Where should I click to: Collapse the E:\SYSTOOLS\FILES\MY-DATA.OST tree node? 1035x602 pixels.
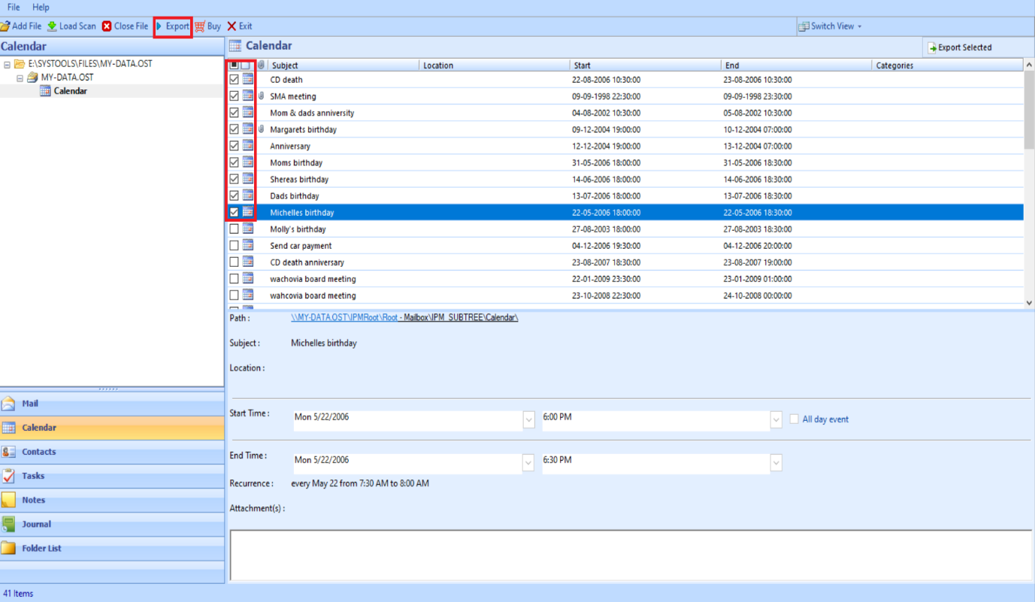coord(7,64)
